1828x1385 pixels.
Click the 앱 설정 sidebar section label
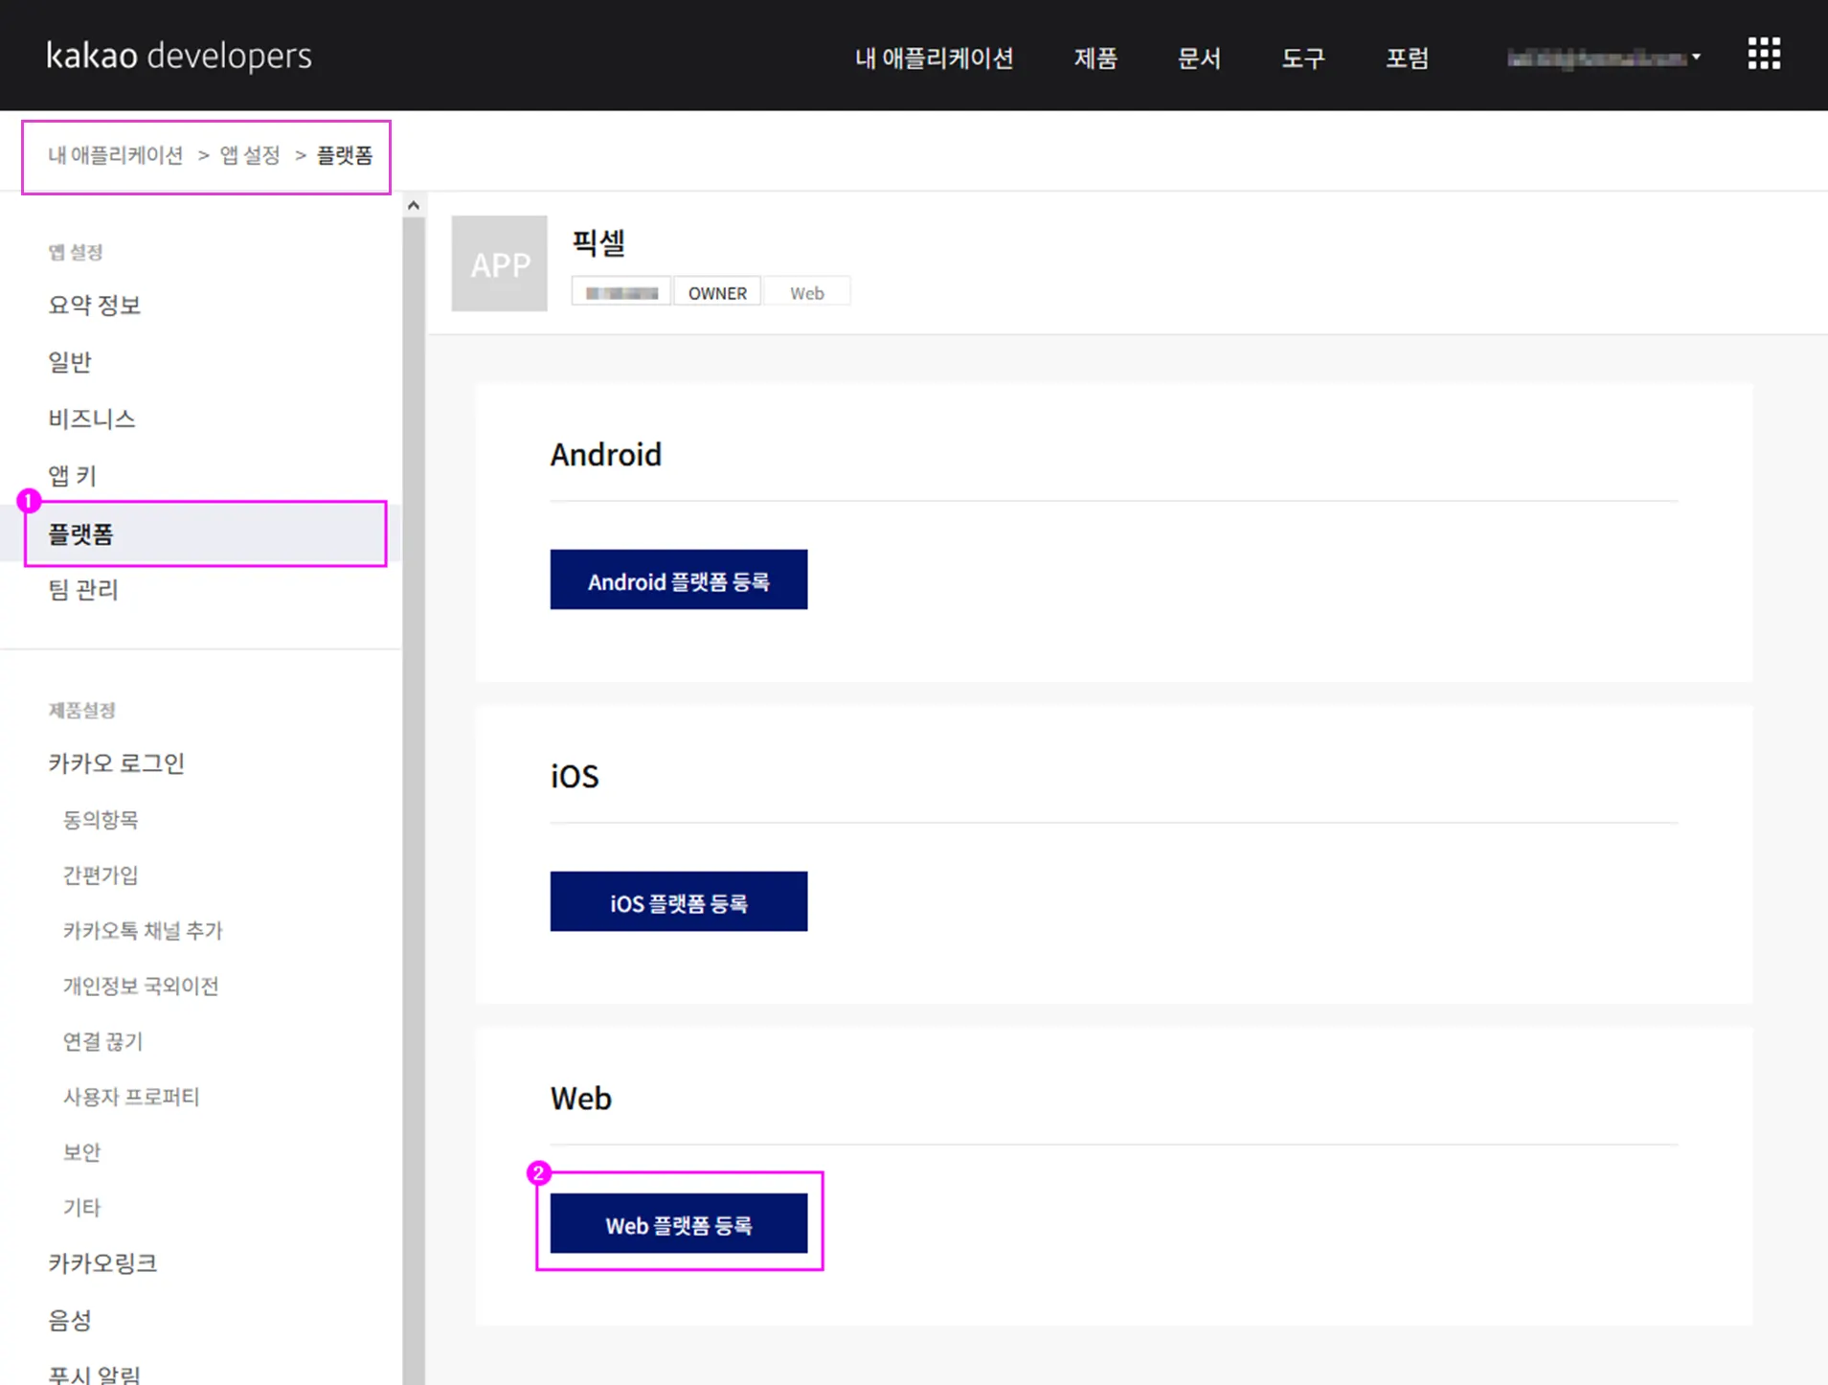point(76,252)
